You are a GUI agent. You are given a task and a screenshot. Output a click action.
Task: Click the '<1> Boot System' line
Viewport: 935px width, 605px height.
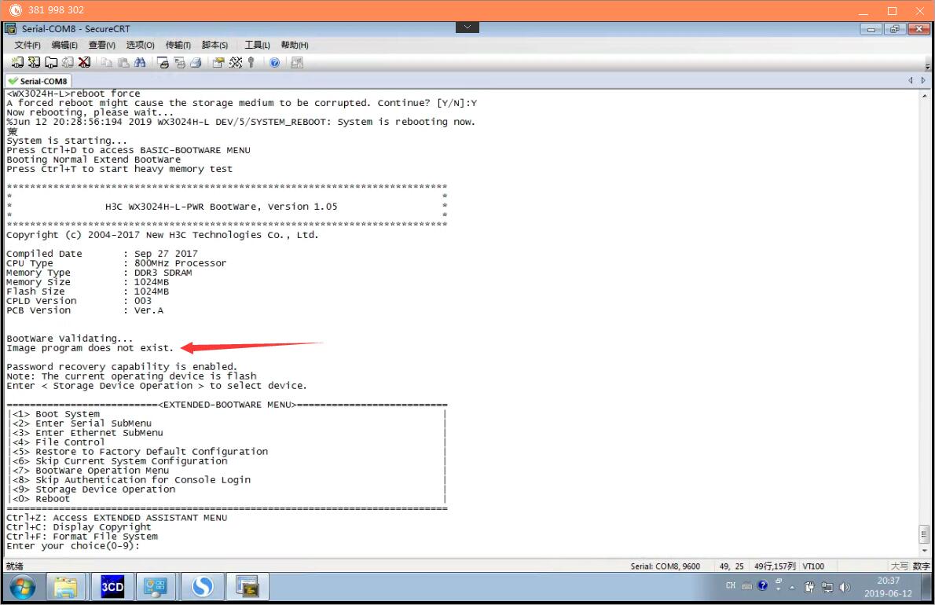(x=56, y=413)
